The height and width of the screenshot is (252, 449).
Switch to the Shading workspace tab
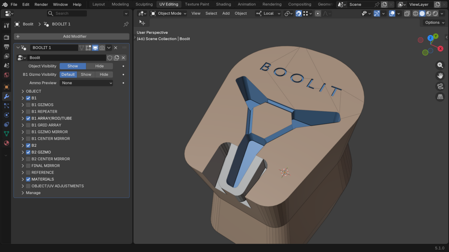(223, 4)
